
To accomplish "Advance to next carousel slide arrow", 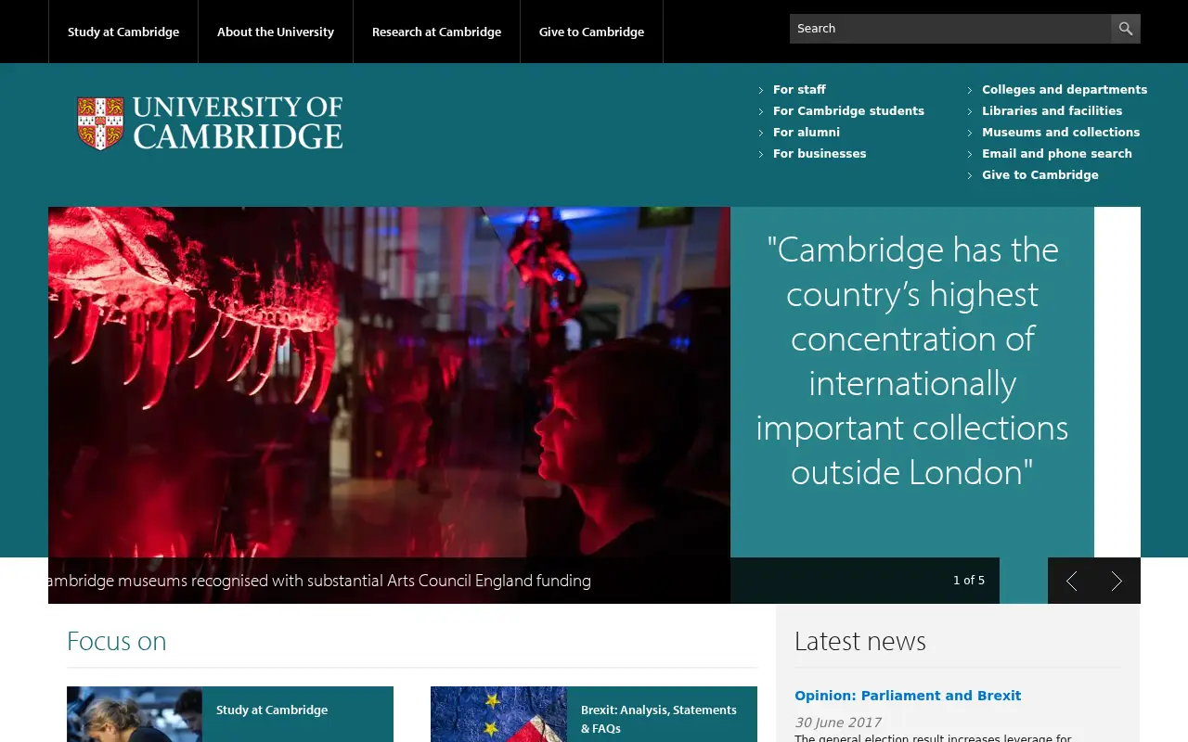I will [x=1117, y=581].
